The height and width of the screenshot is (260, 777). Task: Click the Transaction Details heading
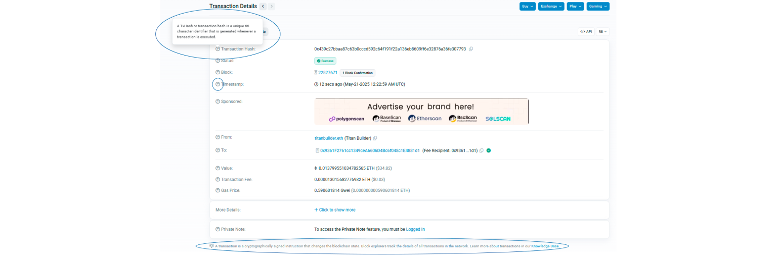pos(233,6)
